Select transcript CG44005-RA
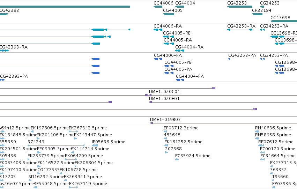Image resolution: width=297 pixels, height=189 pixels. click(169, 44)
